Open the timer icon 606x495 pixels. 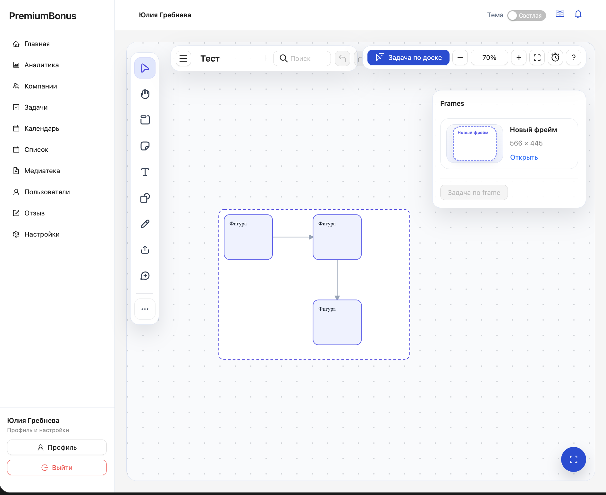click(555, 57)
